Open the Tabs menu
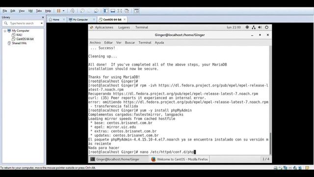This screenshot has height=177, width=314. (x=39, y=11)
